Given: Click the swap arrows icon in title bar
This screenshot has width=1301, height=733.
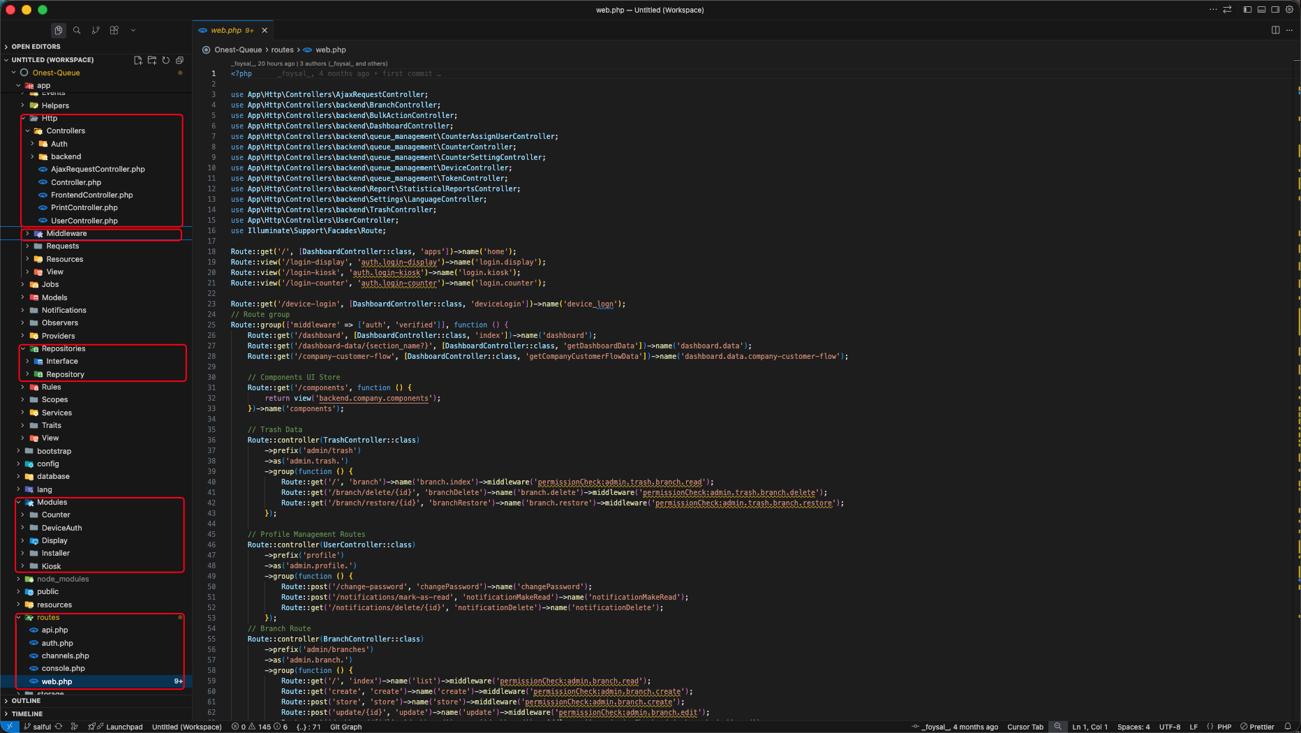Looking at the screenshot, I should click(x=1227, y=10).
